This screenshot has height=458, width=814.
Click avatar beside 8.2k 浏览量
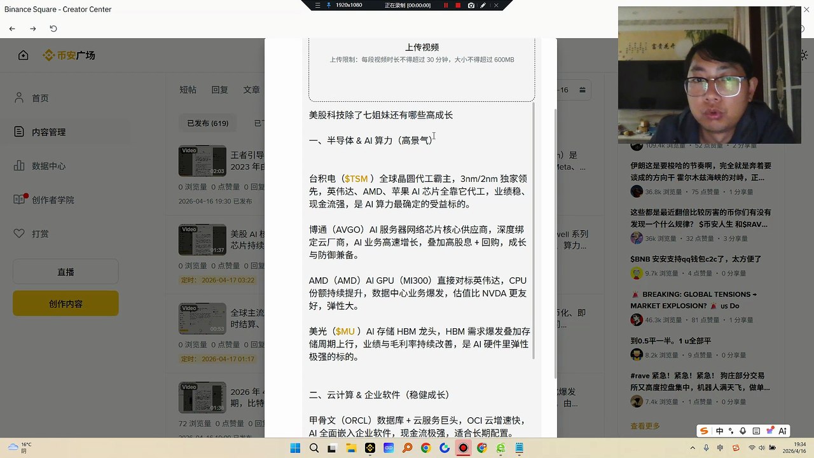(x=637, y=355)
